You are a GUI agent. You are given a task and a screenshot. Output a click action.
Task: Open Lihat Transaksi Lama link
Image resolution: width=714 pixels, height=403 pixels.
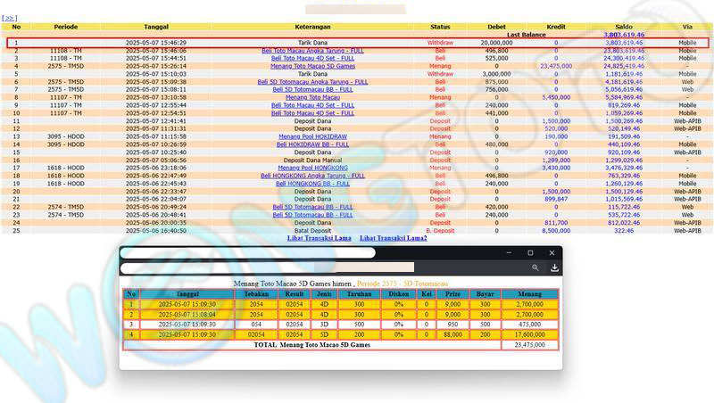coord(319,238)
